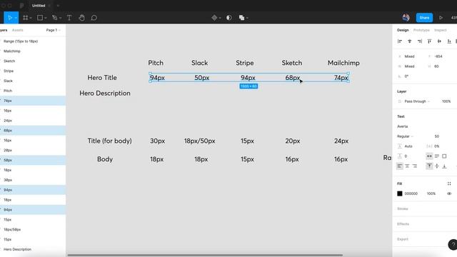Open Pen tool options arrow
This screenshot has height=257, width=457.
60,18
